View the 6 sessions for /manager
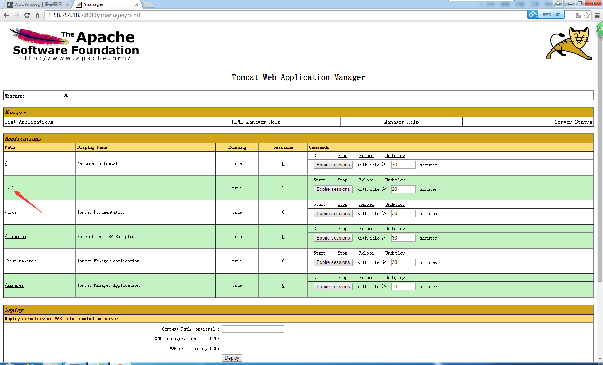 (x=283, y=285)
